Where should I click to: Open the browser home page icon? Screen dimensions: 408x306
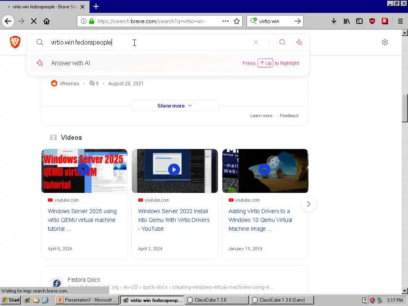pos(47,21)
